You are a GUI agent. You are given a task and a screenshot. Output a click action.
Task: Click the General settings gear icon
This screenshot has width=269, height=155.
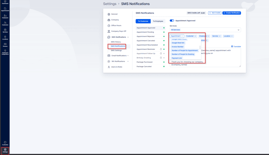pos(109,14)
